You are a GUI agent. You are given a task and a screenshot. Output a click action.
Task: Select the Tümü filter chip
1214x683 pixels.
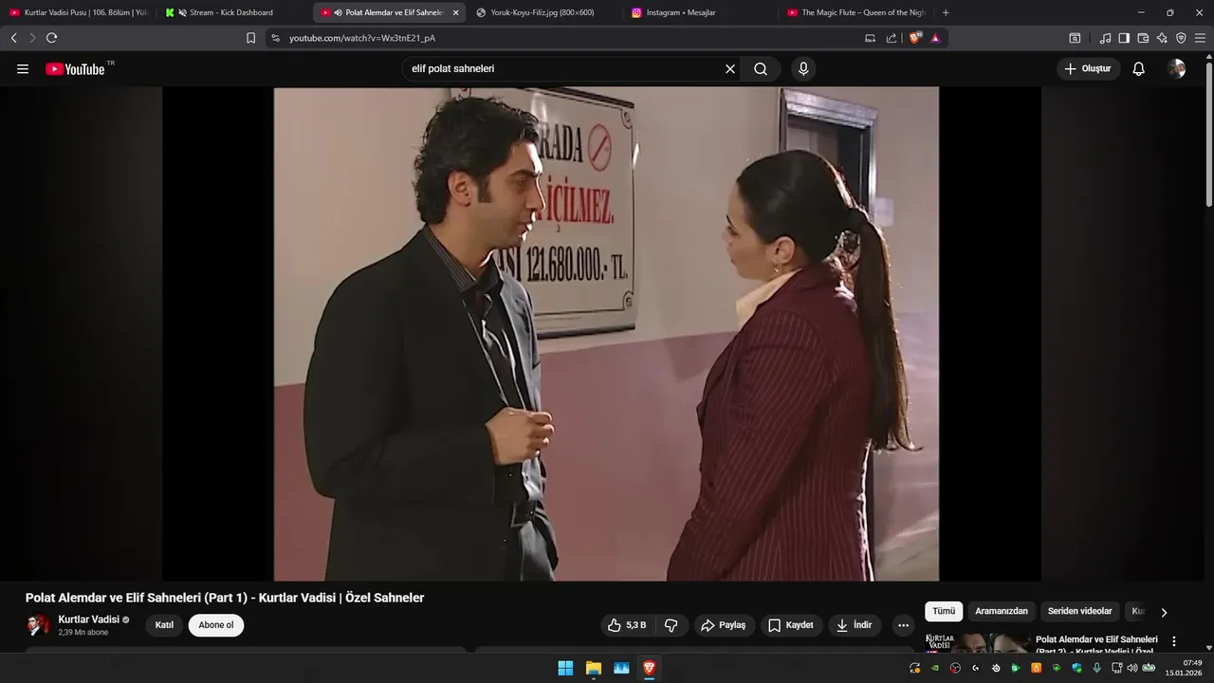point(944,612)
